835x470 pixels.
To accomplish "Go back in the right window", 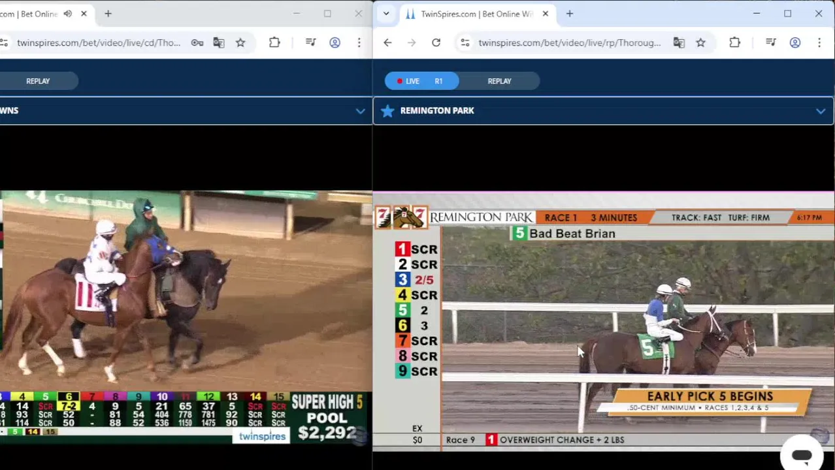I will click(387, 43).
